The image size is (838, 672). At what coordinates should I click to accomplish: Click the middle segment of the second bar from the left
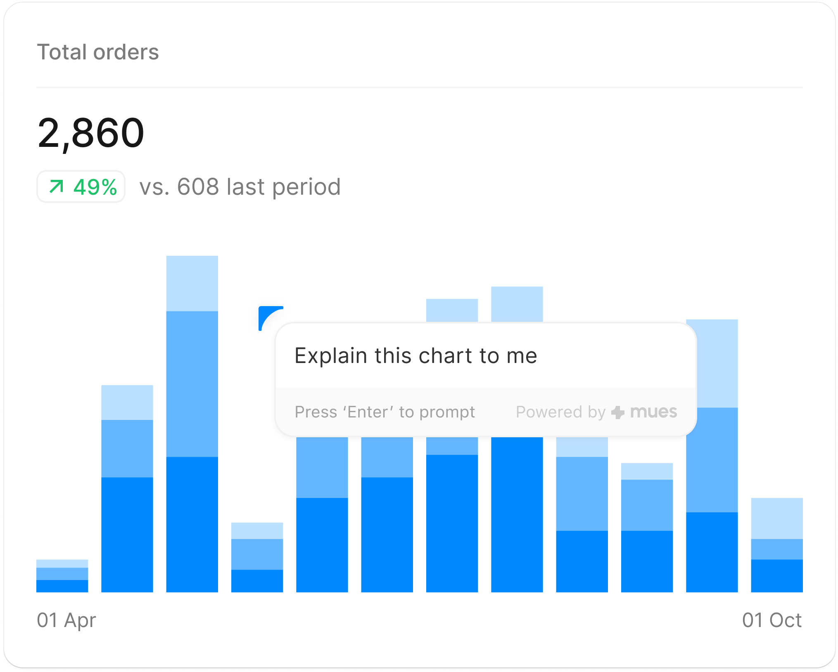[x=127, y=448]
